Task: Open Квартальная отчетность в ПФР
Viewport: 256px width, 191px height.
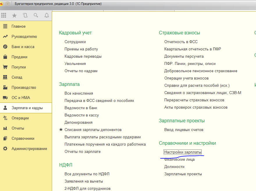Action: (x=193, y=49)
